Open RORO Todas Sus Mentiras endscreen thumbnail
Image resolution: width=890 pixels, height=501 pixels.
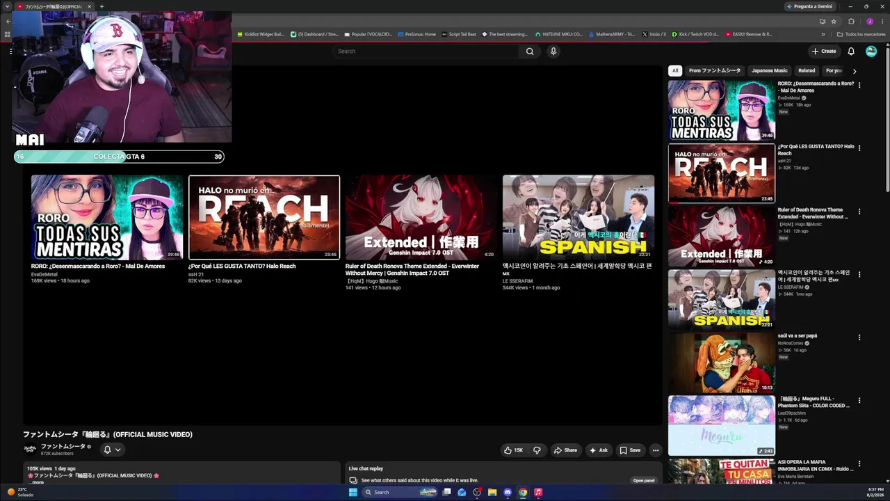[x=107, y=218]
